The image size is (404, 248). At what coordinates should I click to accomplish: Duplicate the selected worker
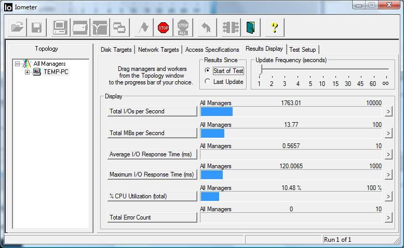click(x=119, y=27)
